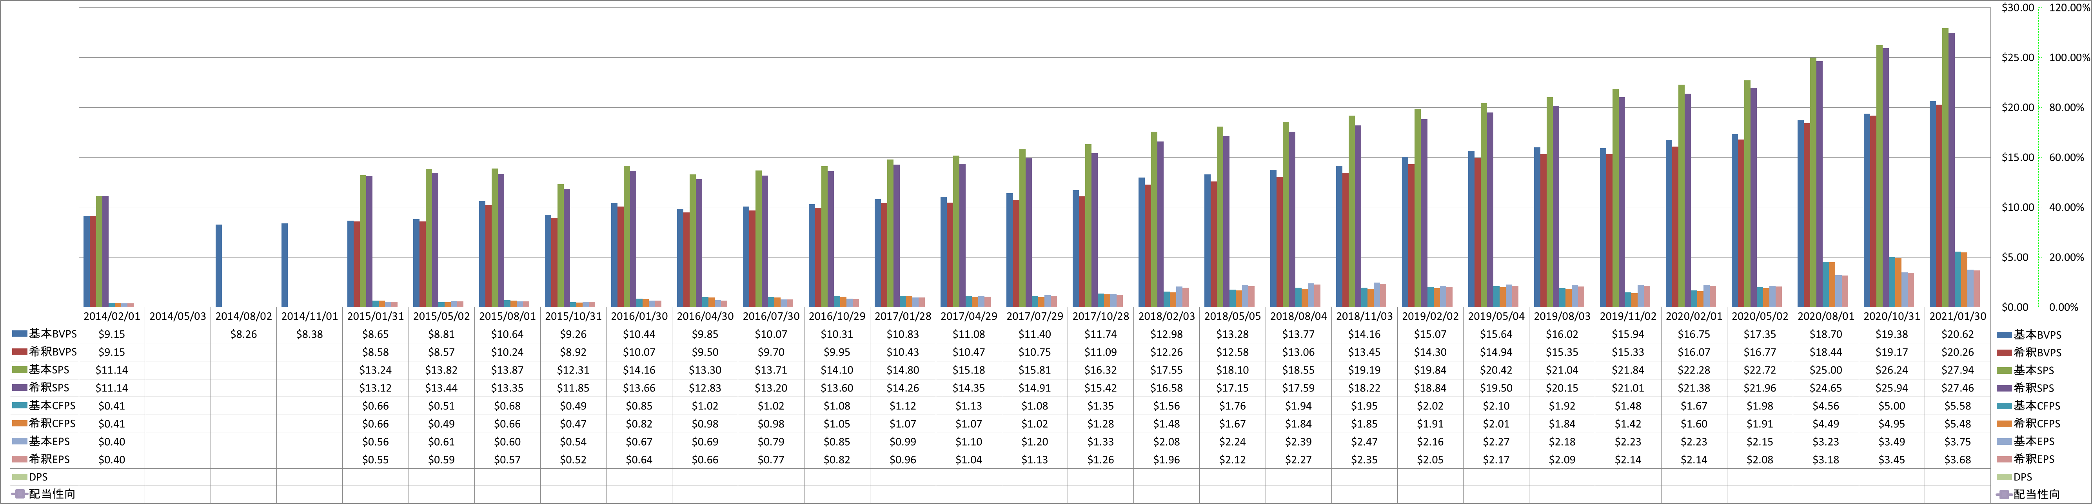Click the 基本BVPS row header in the data table
The height and width of the screenshot is (504, 2092).
pyautogui.click(x=45, y=334)
